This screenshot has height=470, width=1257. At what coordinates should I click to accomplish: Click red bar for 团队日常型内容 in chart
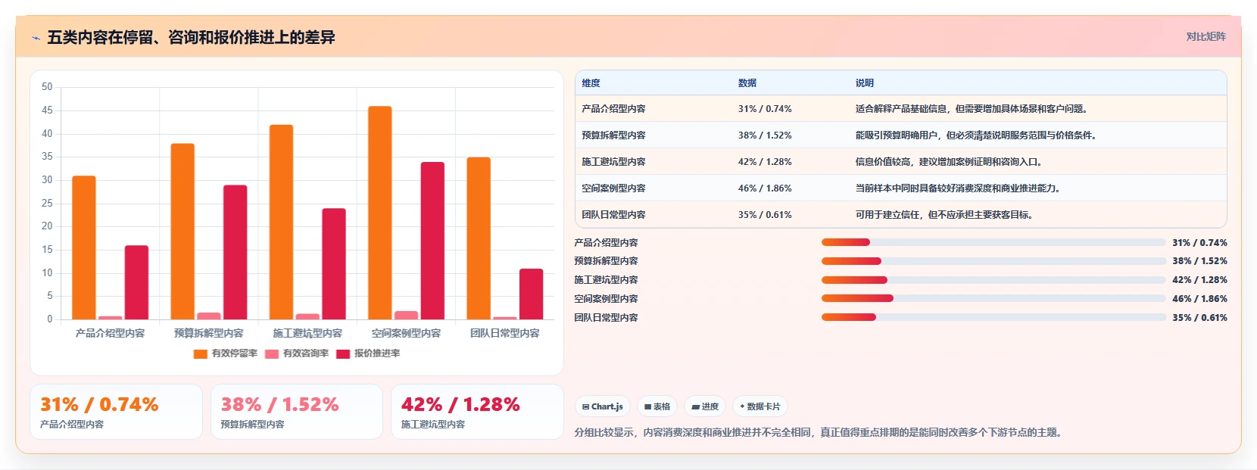(531, 294)
